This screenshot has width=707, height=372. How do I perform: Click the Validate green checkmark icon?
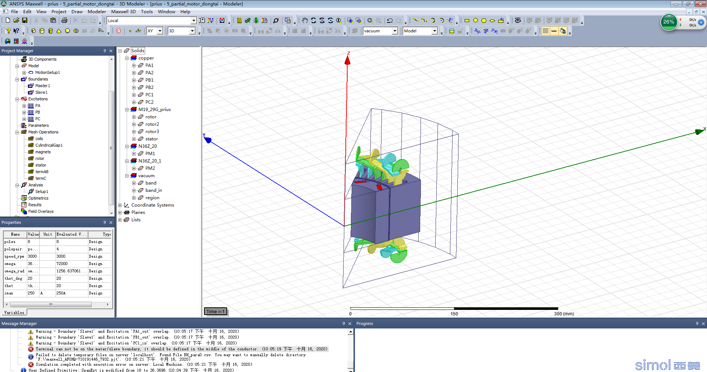[x=248, y=21]
